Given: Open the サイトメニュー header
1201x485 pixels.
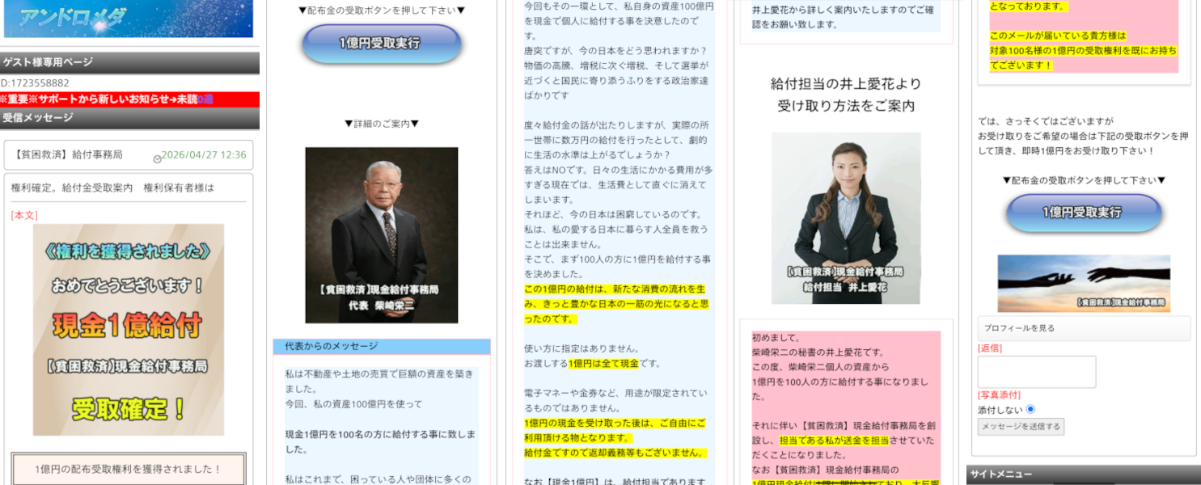Looking at the screenshot, I should (1084, 474).
